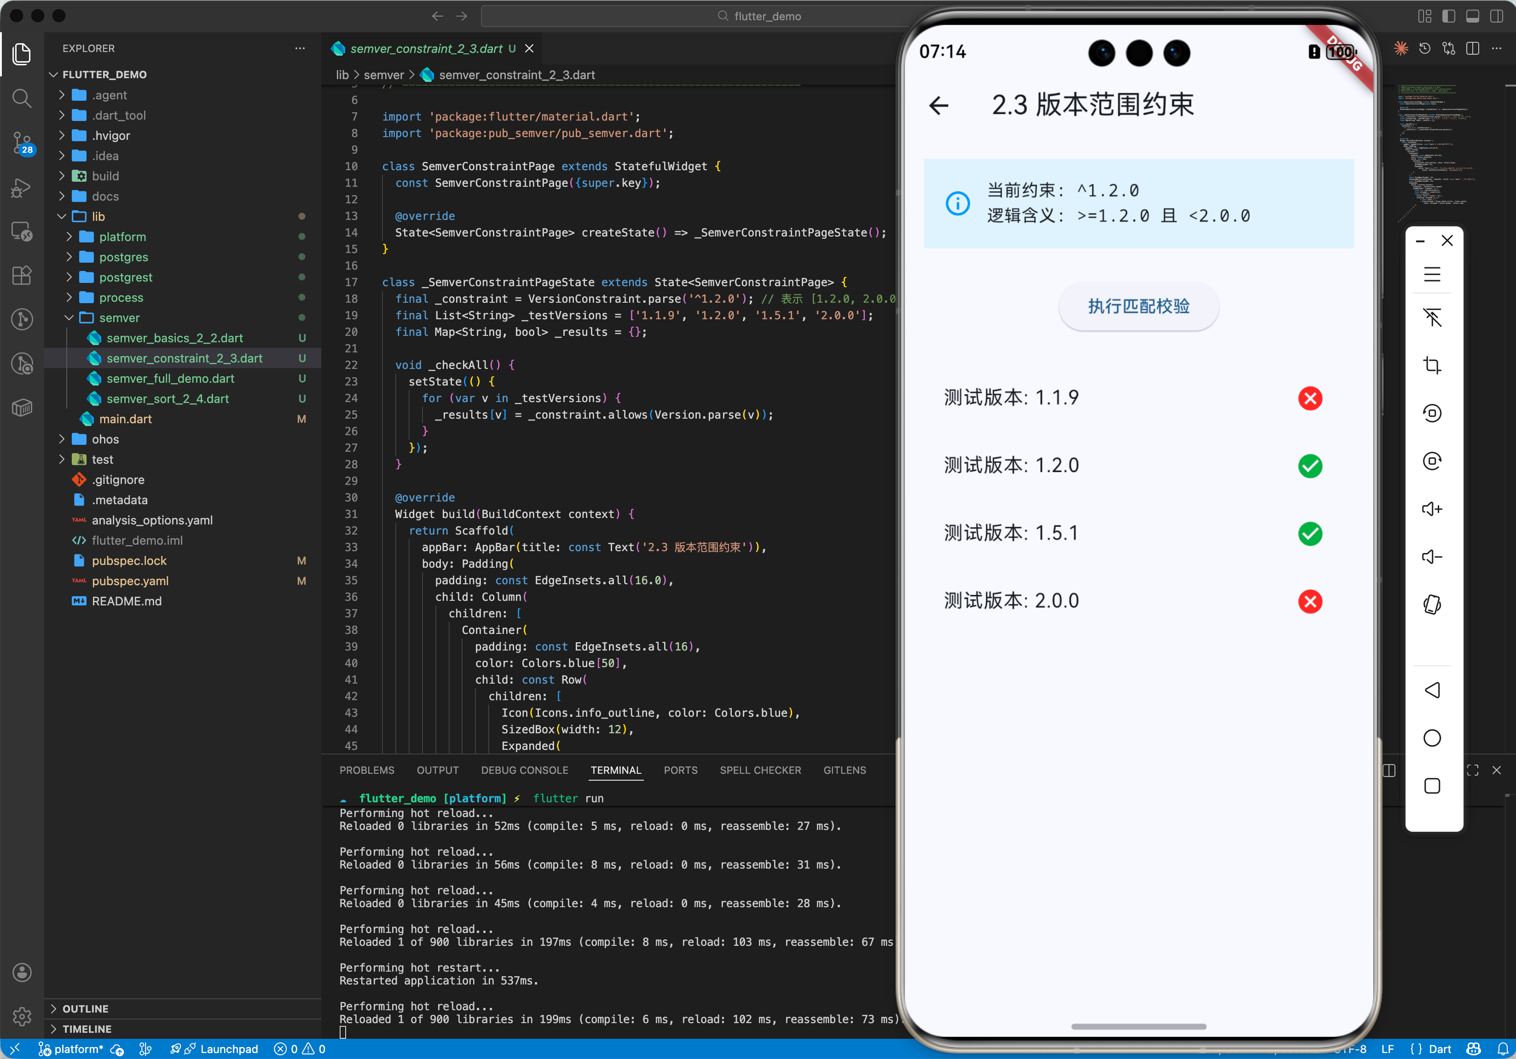The width and height of the screenshot is (1516, 1059).
Task: Click Launchpad in the status bar
Action: coord(228,1049)
